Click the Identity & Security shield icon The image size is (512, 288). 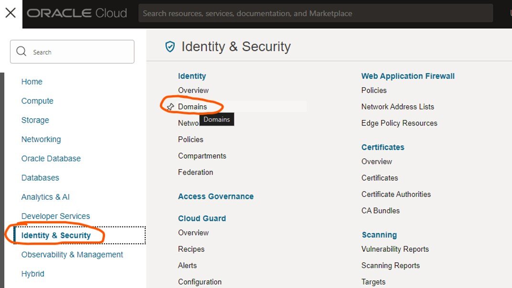pos(170,46)
